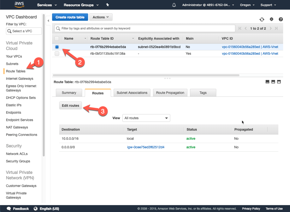Screen dimensions: 290x212
Task: Open Internet Gateways in the sidebar
Action: [x=20, y=79]
